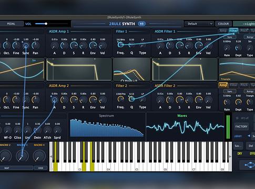255x189 pixels.
Task: Click the C4 key on keyboard
Action: click(x=109, y=166)
